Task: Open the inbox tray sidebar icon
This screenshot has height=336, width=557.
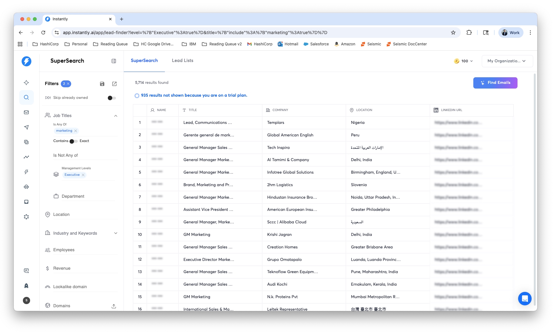Action: [26, 202]
